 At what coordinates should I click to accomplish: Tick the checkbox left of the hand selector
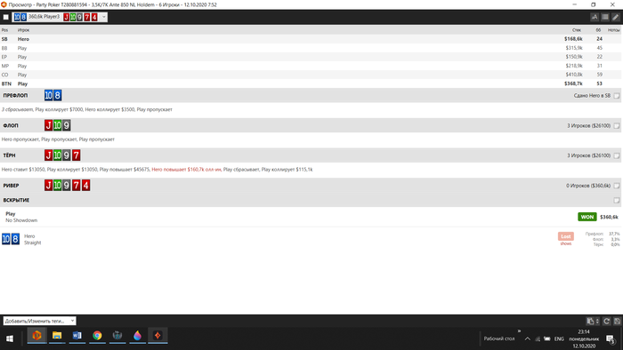6,17
